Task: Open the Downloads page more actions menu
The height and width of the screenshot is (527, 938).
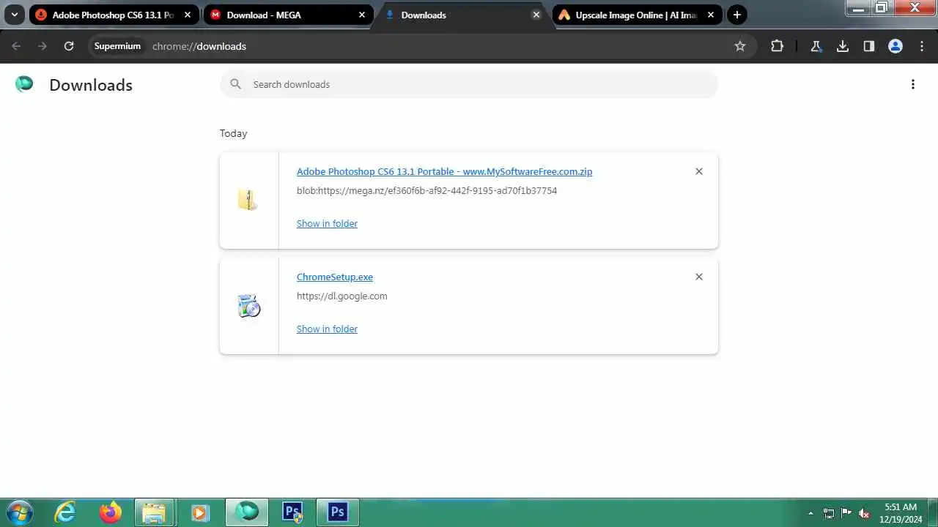Action: click(x=912, y=84)
